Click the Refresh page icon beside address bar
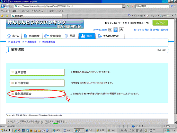This screenshot has height=133, width=177. (128, 6)
